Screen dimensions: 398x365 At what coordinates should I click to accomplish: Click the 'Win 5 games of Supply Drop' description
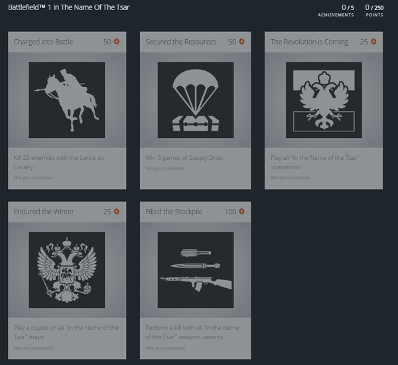(x=185, y=158)
